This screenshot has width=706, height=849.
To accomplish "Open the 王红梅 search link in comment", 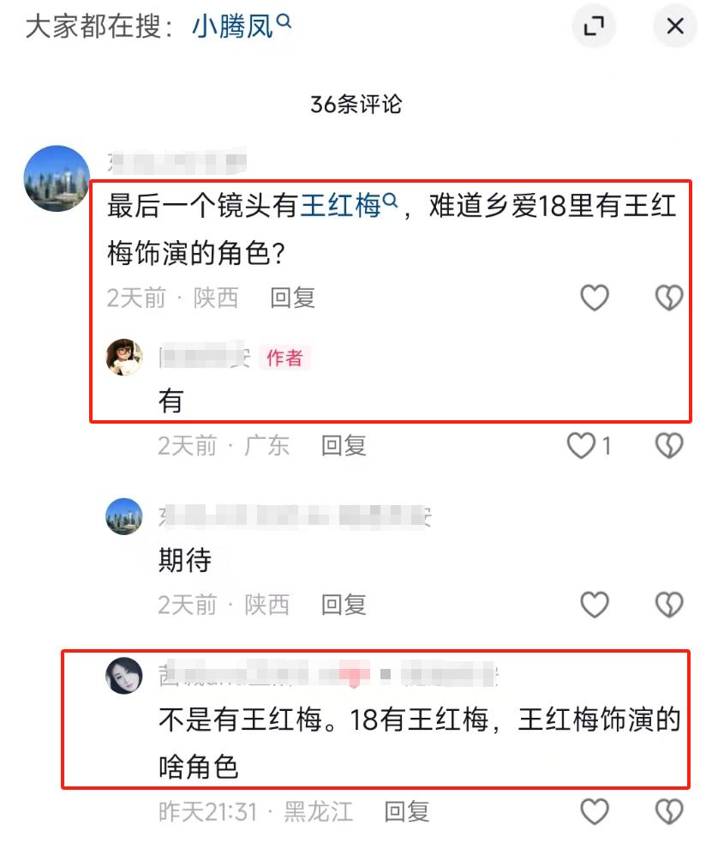I will tap(349, 206).
